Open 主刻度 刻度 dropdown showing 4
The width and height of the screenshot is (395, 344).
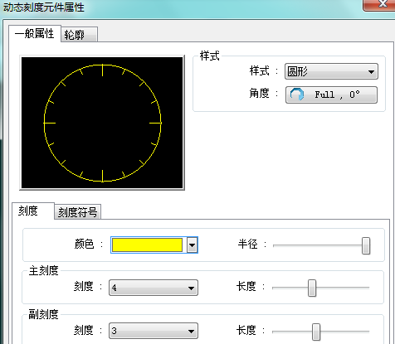point(154,288)
